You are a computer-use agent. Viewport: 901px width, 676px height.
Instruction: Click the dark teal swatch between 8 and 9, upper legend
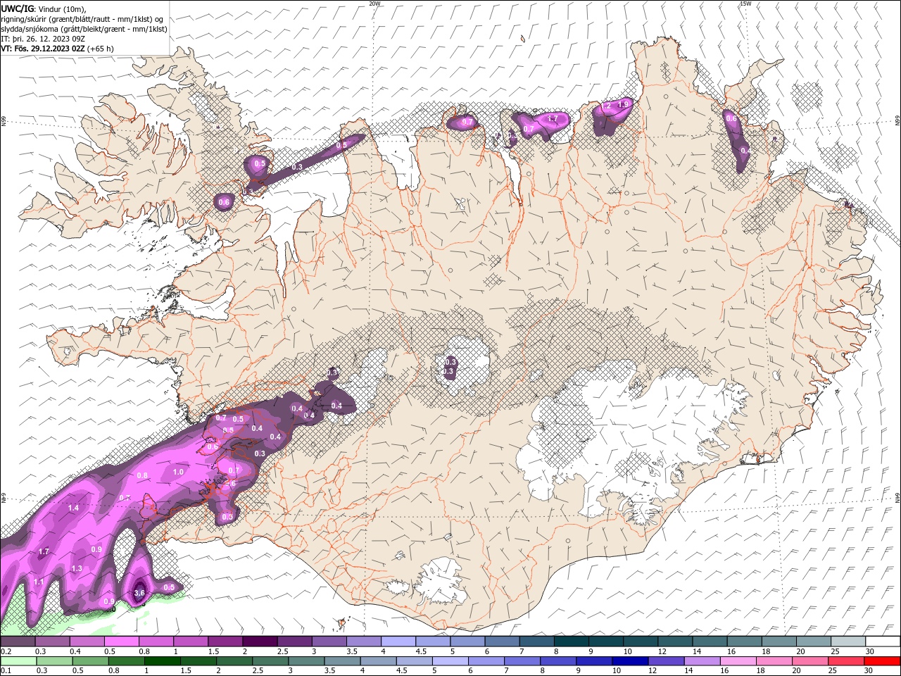[572, 641]
